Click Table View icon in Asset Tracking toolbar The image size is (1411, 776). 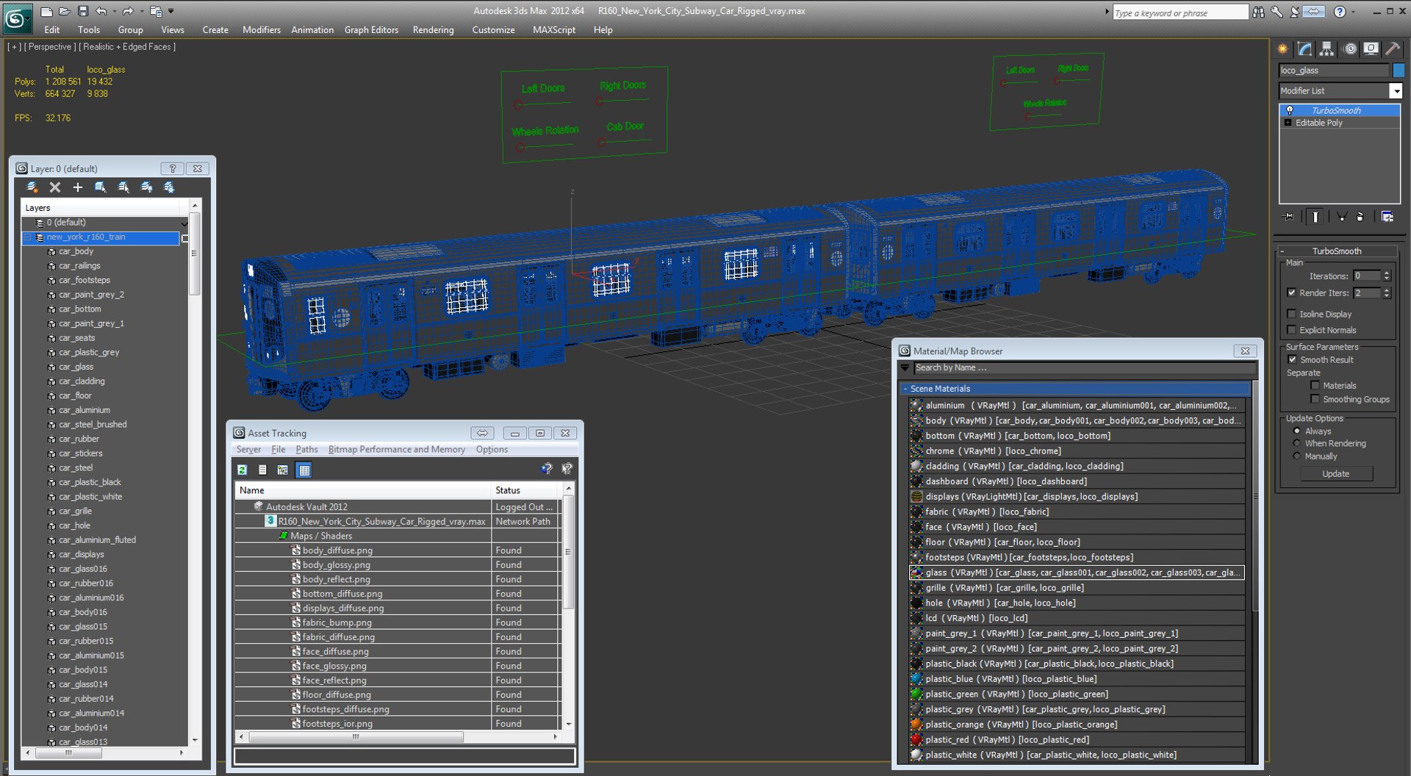[304, 470]
